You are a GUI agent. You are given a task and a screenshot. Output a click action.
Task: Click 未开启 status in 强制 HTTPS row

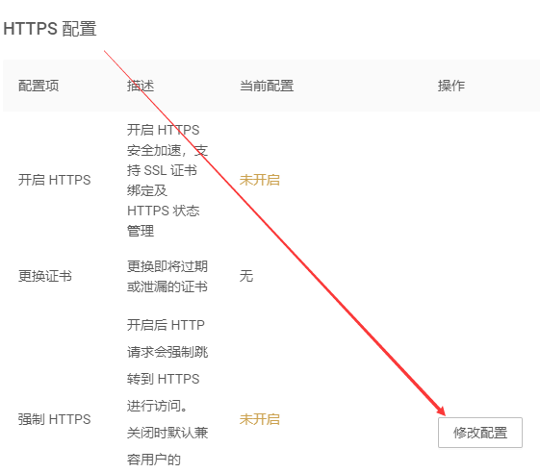click(x=260, y=419)
